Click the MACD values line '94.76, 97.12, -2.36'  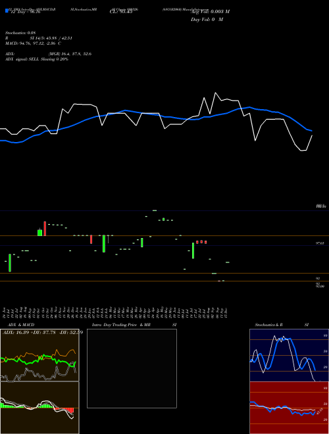34,43
